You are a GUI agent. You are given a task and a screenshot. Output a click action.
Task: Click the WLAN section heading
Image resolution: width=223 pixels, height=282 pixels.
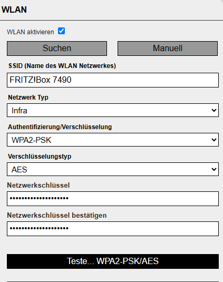pos(14,9)
